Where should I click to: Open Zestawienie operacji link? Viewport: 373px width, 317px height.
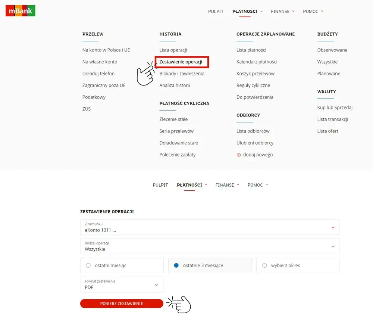pos(181,62)
